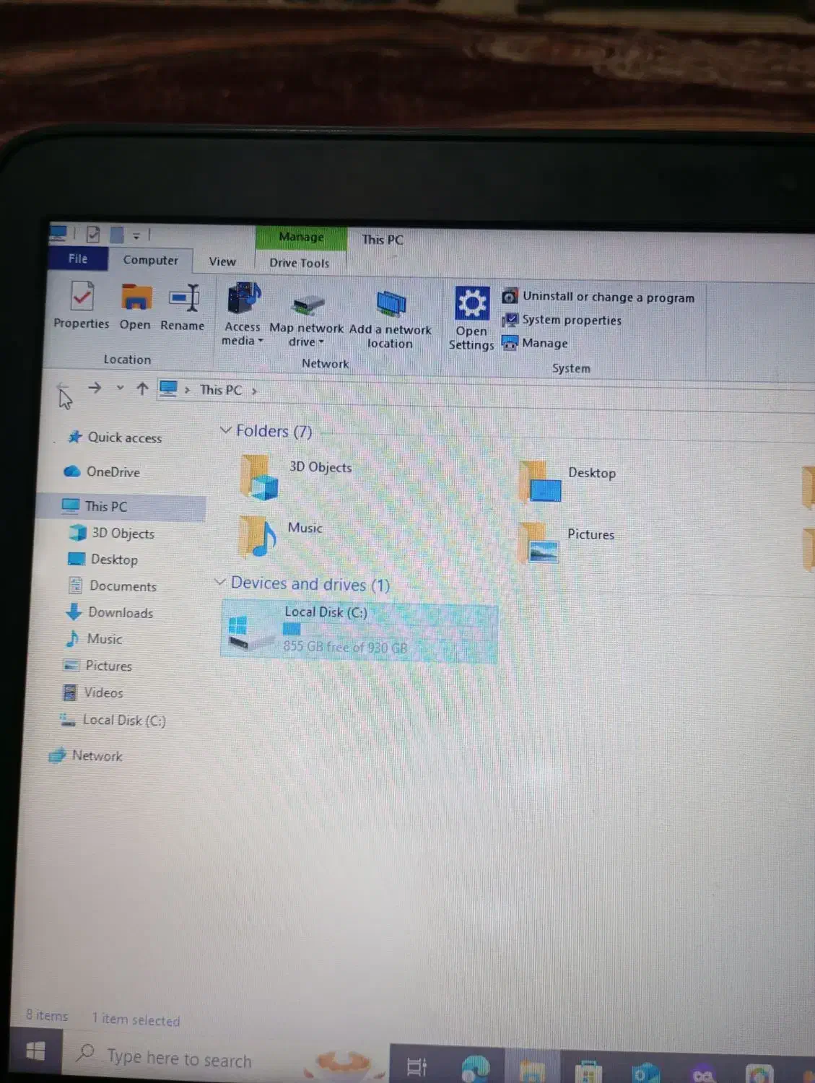Click the window's computer icon in title bar
This screenshot has height=1083, width=815.
coord(58,232)
